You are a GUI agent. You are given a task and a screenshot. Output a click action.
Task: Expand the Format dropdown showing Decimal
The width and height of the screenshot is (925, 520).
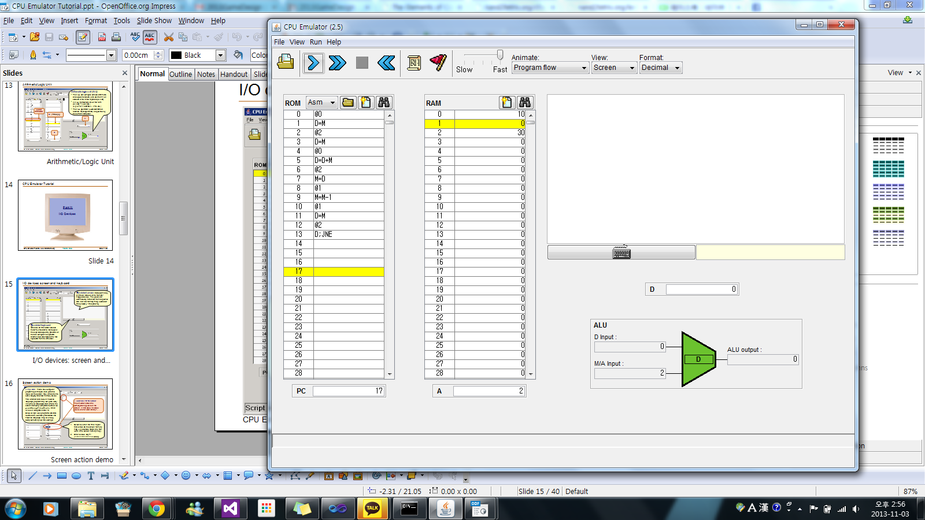661,68
